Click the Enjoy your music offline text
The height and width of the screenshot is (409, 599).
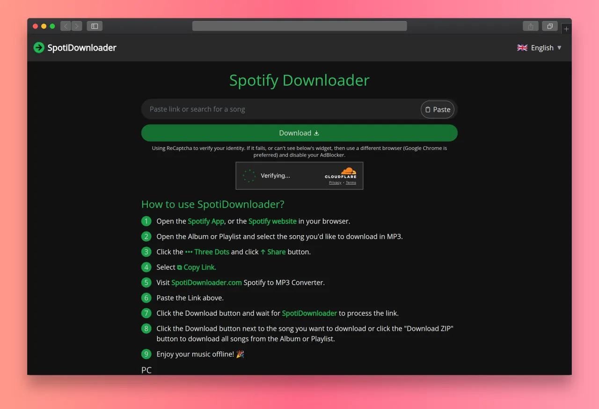tap(195, 354)
